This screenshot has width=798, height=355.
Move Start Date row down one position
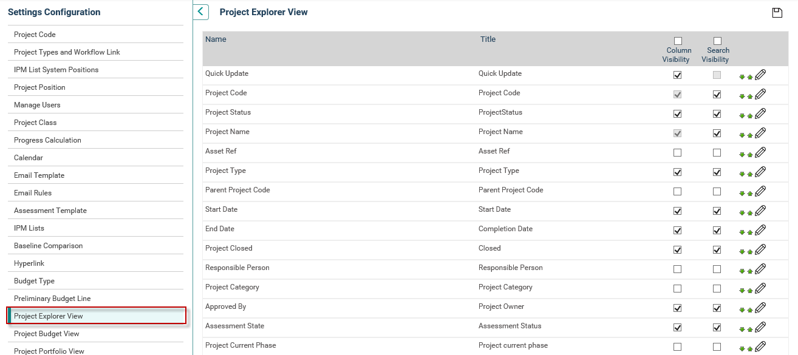[742, 213]
